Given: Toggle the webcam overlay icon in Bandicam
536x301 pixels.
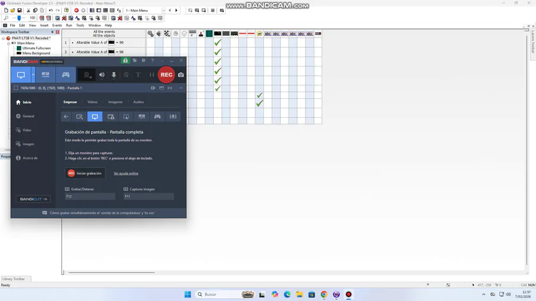Looking at the screenshot, I should (88, 75).
